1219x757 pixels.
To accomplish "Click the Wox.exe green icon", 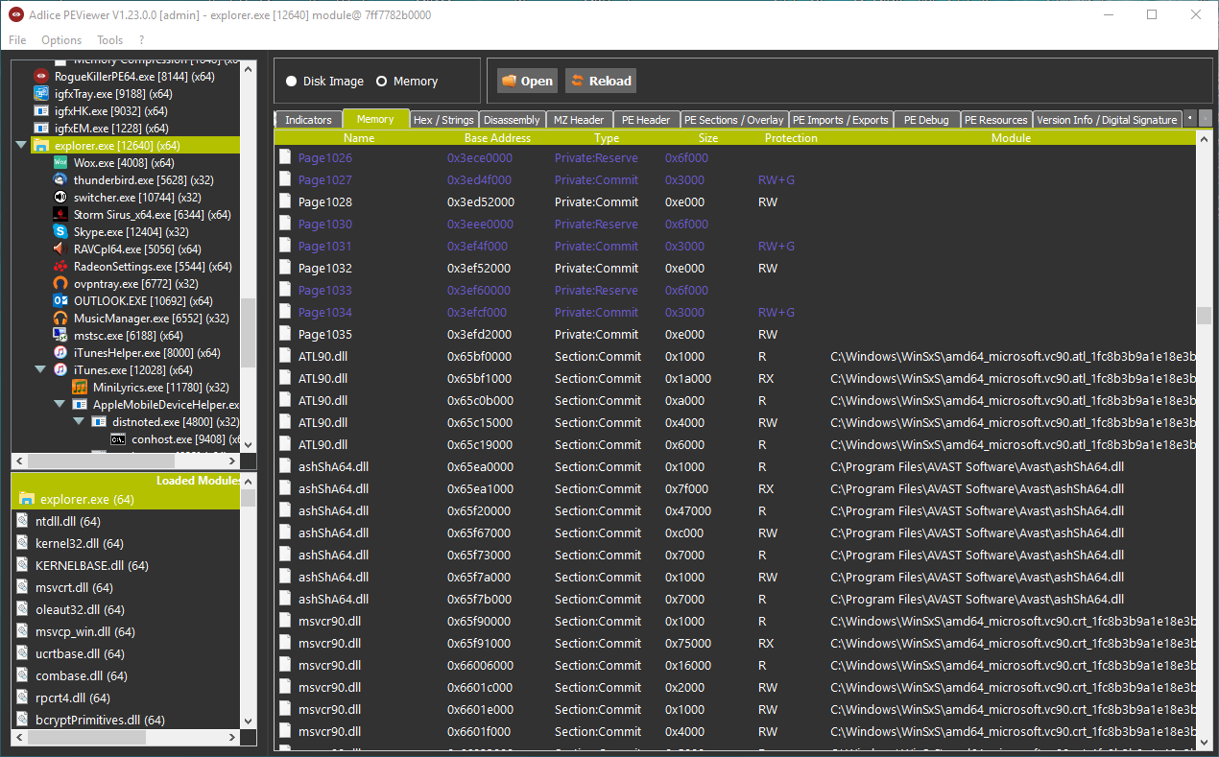I will pyautogui.click(x=60, y=163).
